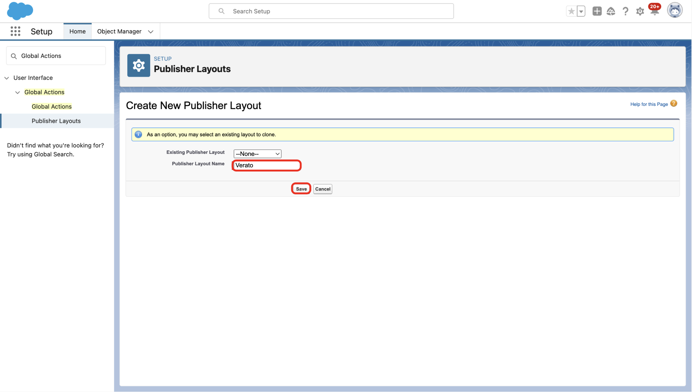The image size is (692, 392).
Task: Click the info icon in the yellow notice
Action: (138, 135)
